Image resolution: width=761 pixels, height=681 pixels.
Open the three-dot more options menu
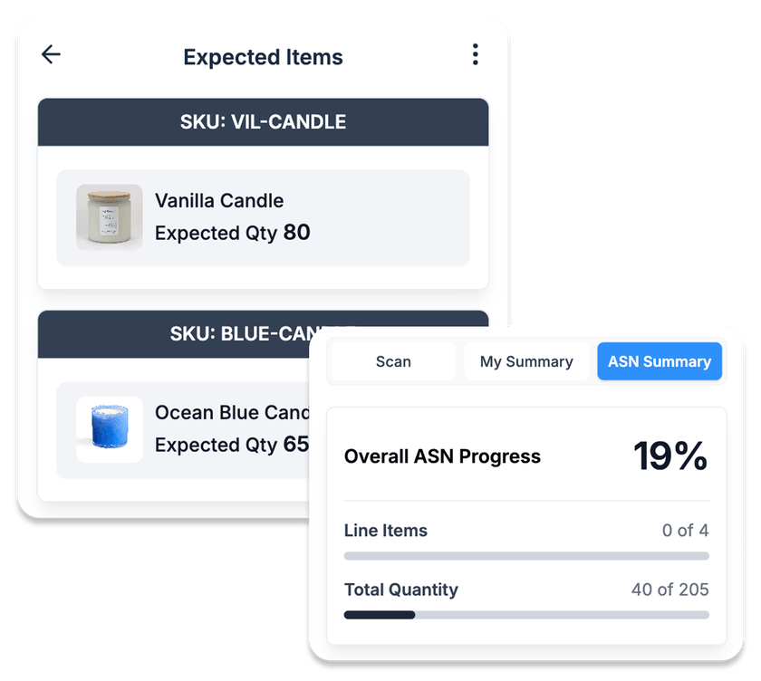click(x=475, y=55)
